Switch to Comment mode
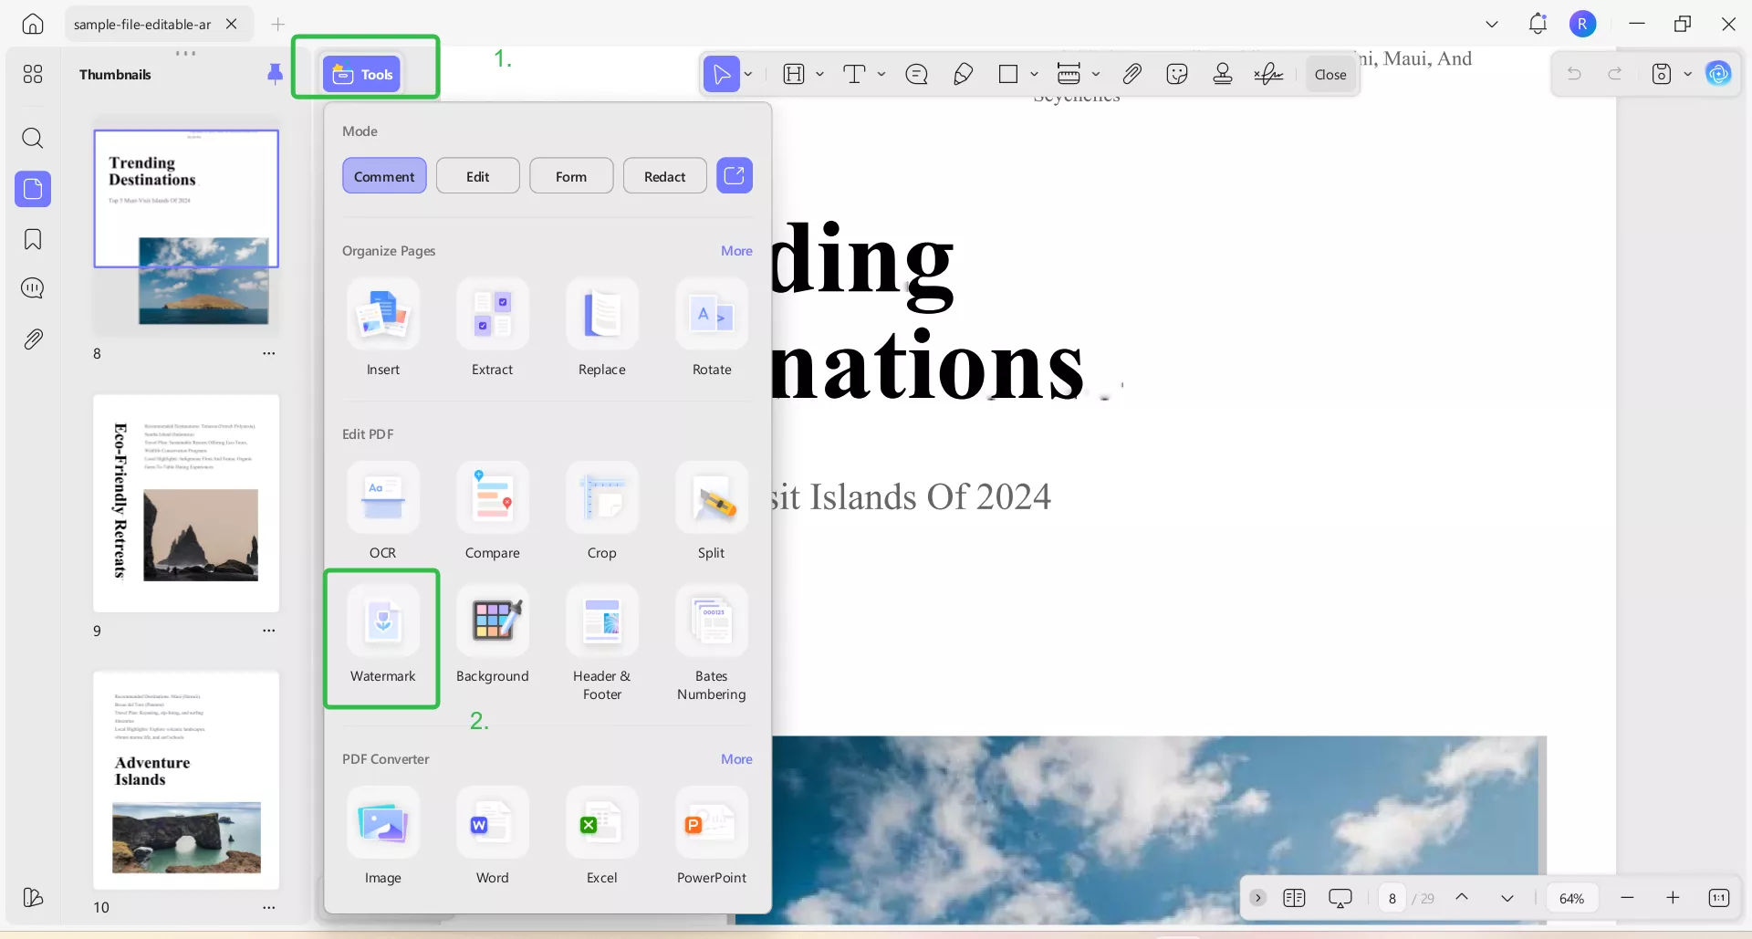 (x=384, y=176)
